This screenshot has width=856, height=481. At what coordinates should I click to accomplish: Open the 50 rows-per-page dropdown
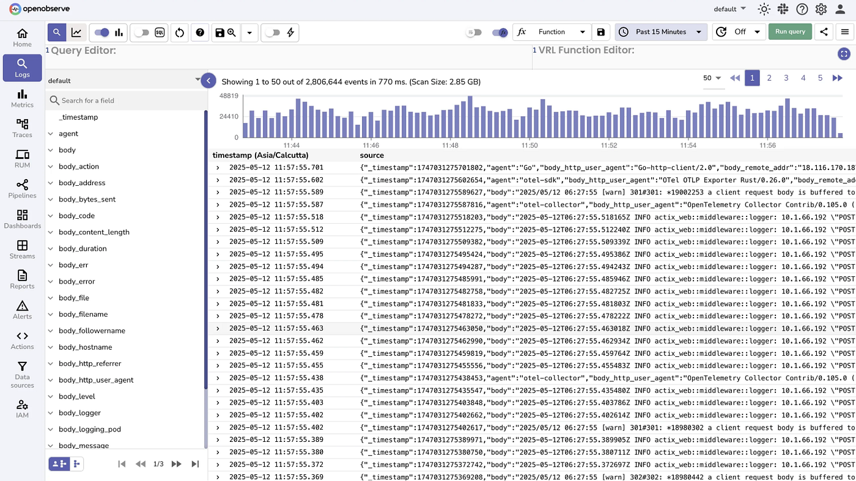[x=712, y=78]
